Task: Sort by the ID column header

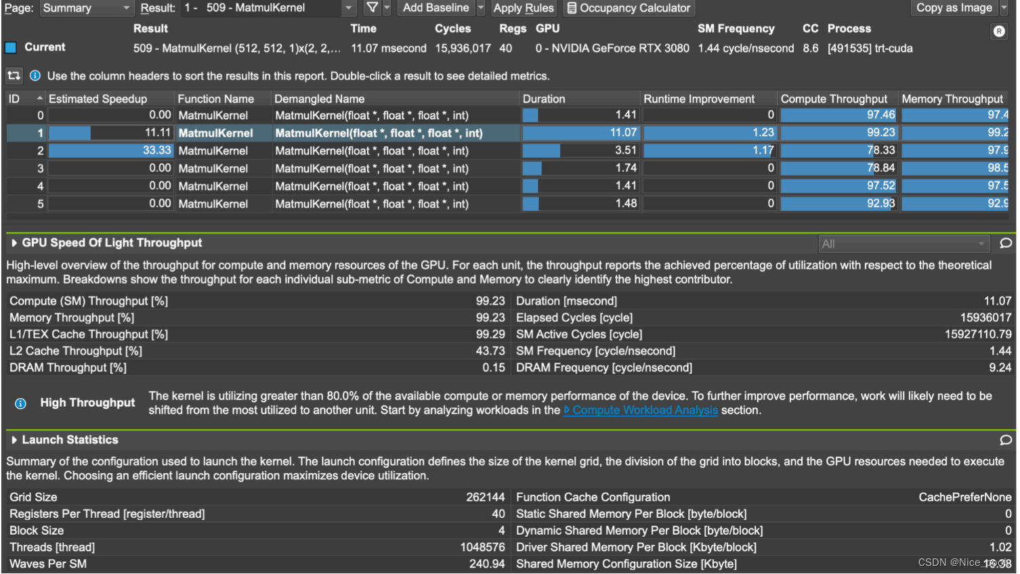Action: point(26,99)
